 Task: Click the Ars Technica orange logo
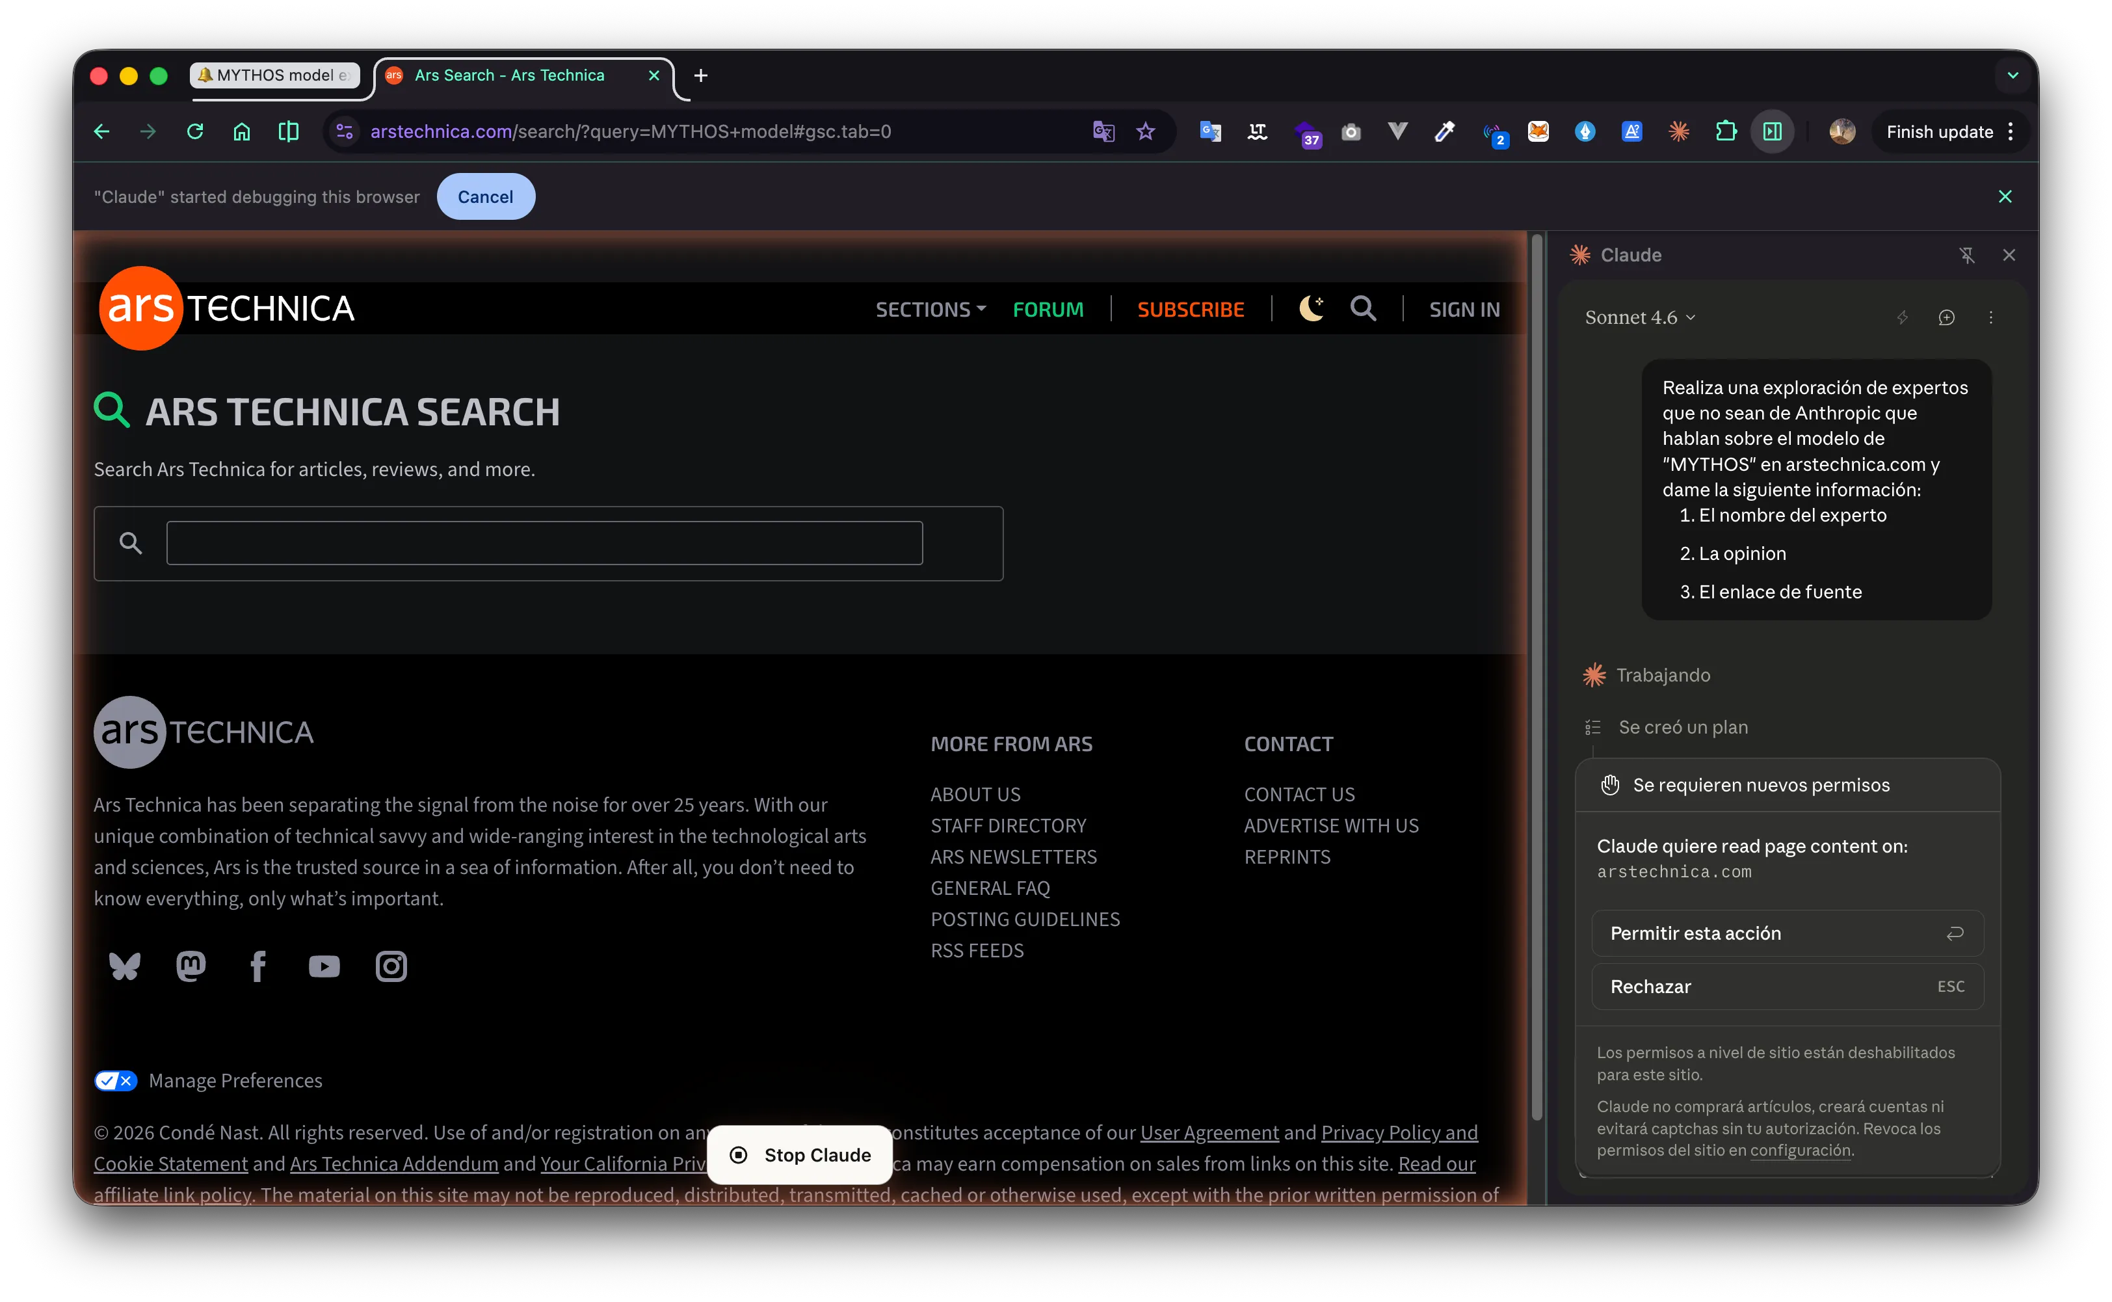141,308
